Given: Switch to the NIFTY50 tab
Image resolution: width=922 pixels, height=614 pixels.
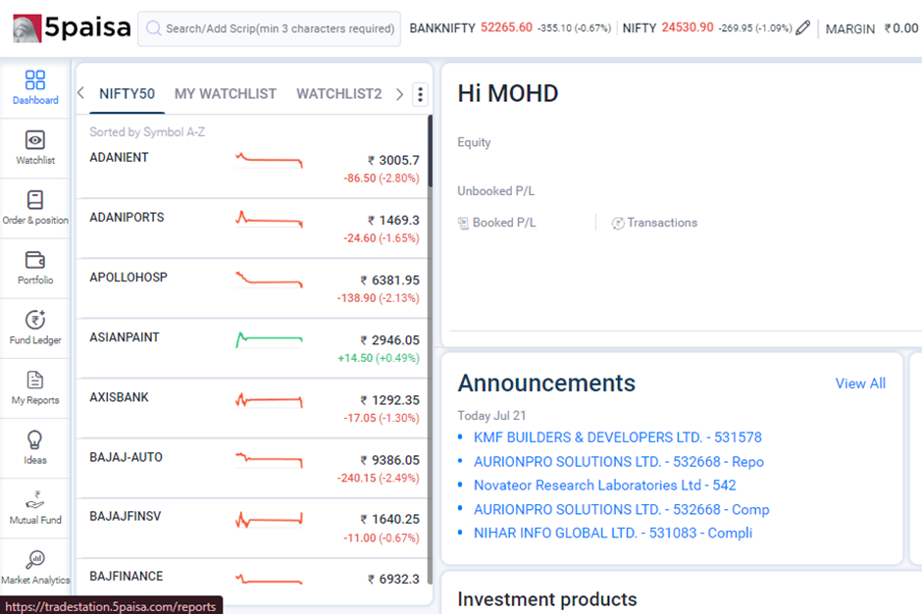Looking at the screenshot, I should point(127,93).
